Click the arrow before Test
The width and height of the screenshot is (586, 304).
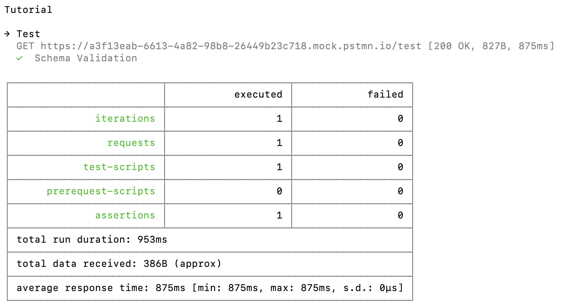(x=7, y=34)
